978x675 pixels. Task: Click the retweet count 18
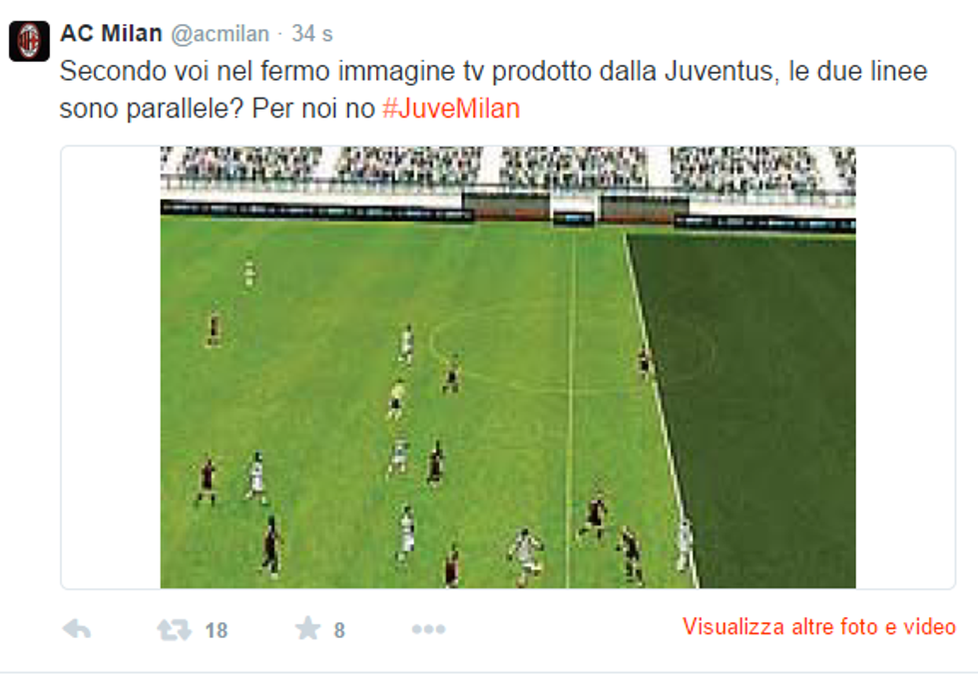pos(216,630)
